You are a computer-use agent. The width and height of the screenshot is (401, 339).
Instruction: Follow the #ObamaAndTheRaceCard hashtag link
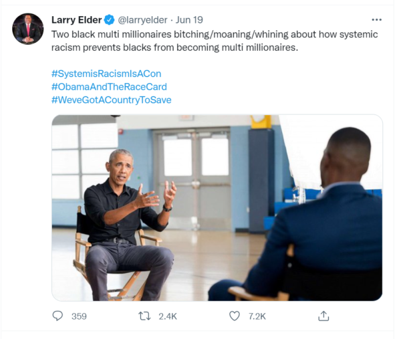109,87
